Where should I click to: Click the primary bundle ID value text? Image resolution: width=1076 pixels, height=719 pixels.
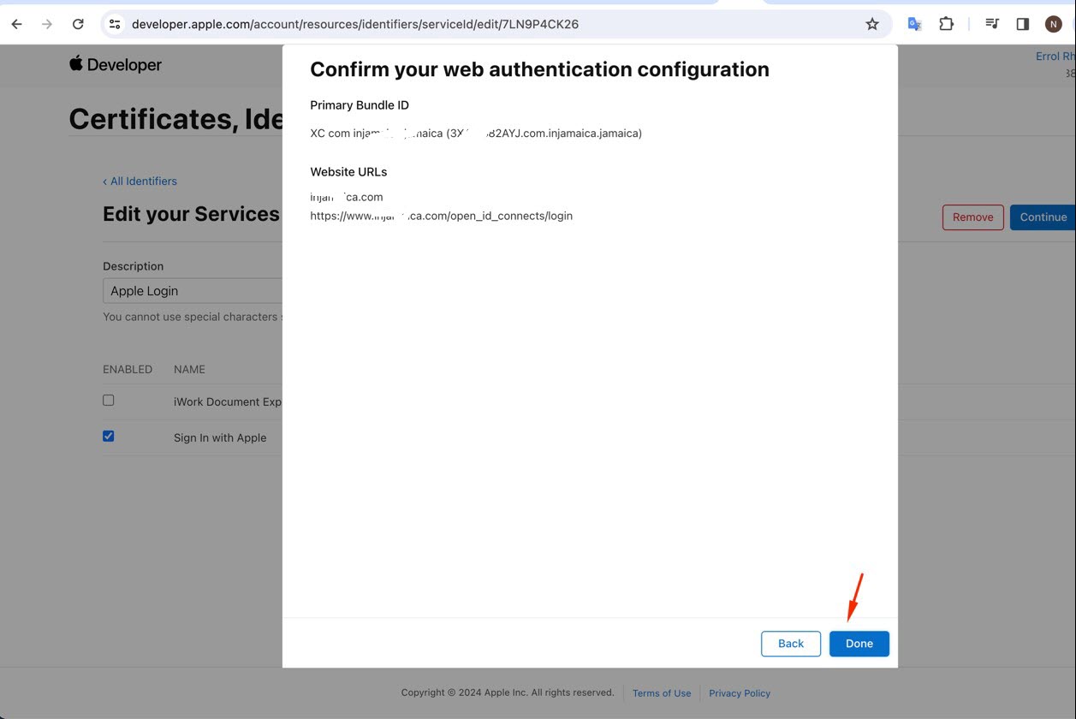476,134
